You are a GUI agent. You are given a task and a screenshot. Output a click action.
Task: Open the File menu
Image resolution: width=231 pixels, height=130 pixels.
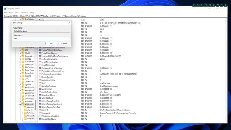point(6,13)
